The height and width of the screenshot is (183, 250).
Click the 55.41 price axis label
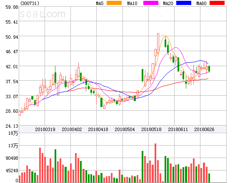point(12,22)
